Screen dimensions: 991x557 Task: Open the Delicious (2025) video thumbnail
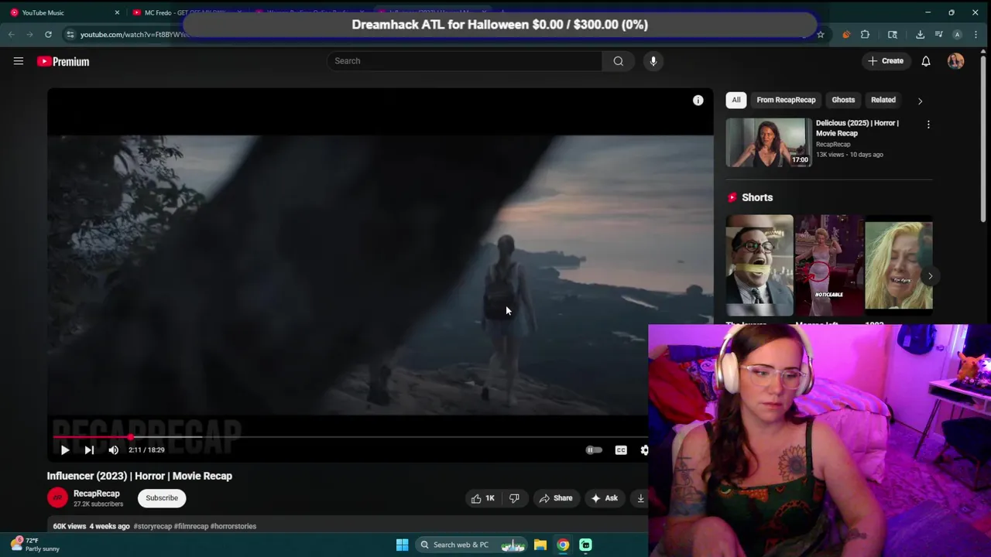769,142
